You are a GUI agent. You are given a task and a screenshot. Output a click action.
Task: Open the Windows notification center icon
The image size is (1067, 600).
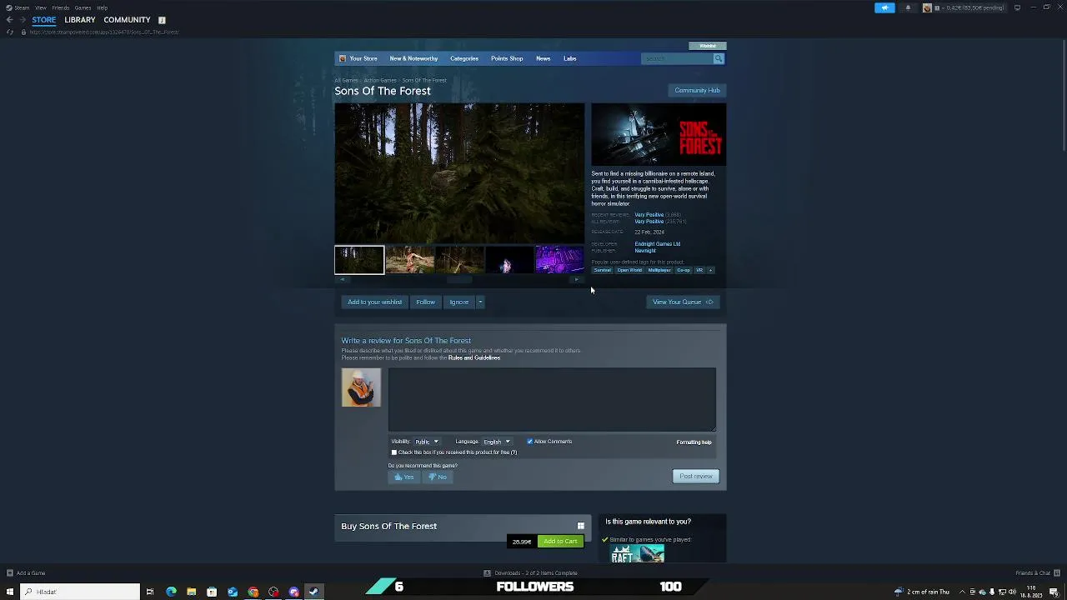coord(1054,592)
